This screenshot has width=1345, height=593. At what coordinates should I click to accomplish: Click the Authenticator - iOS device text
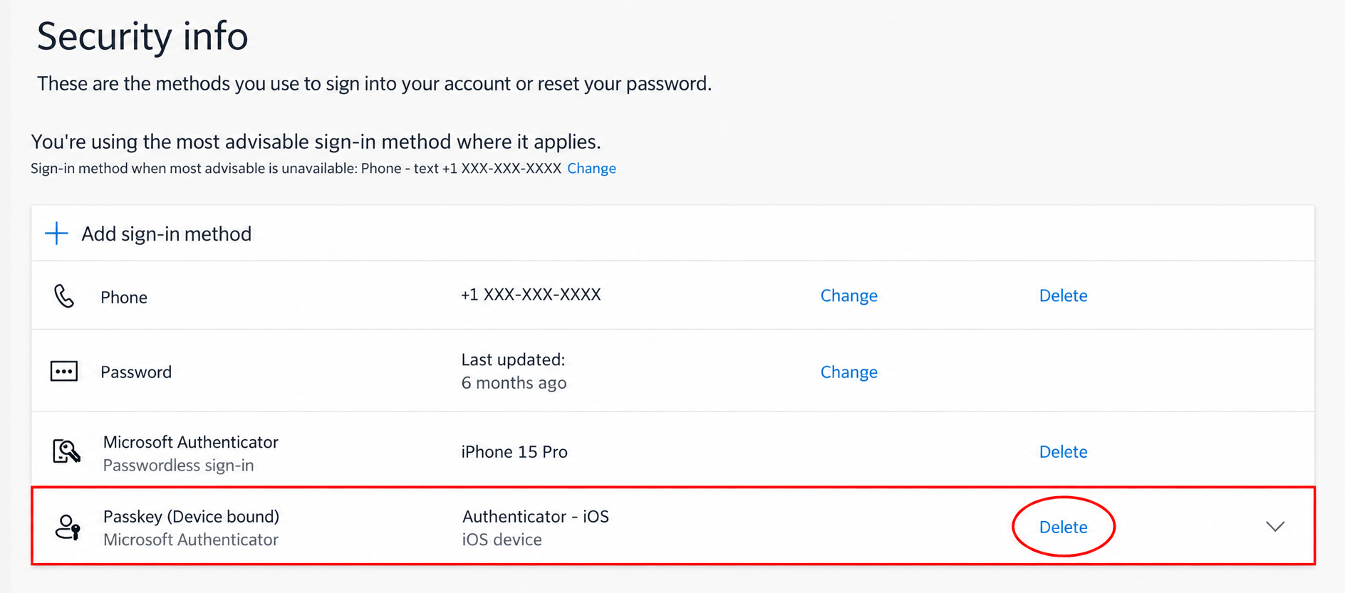tap(536, 517)
